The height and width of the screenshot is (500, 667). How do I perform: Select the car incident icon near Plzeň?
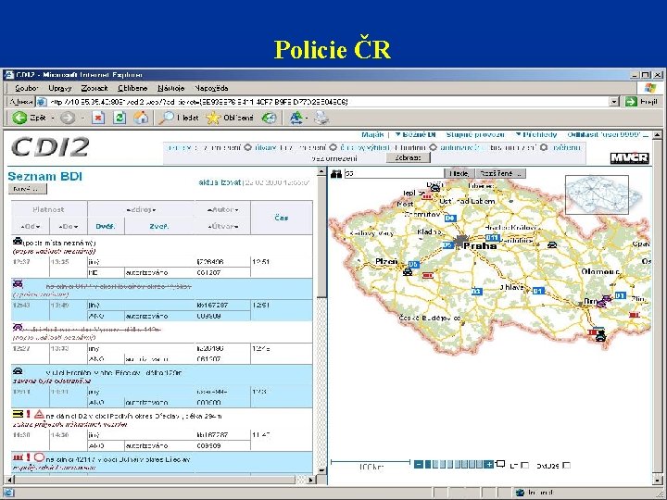(408, 271)
